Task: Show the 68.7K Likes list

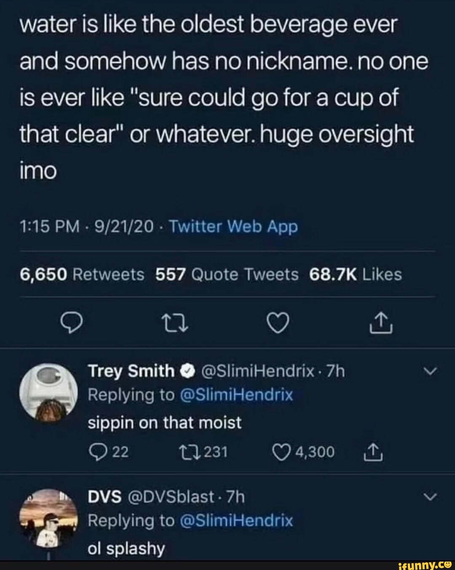Action: [x=355, y=275]
